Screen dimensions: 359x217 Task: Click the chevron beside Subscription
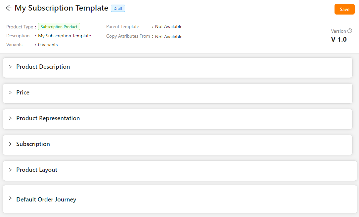coord(10,144)
